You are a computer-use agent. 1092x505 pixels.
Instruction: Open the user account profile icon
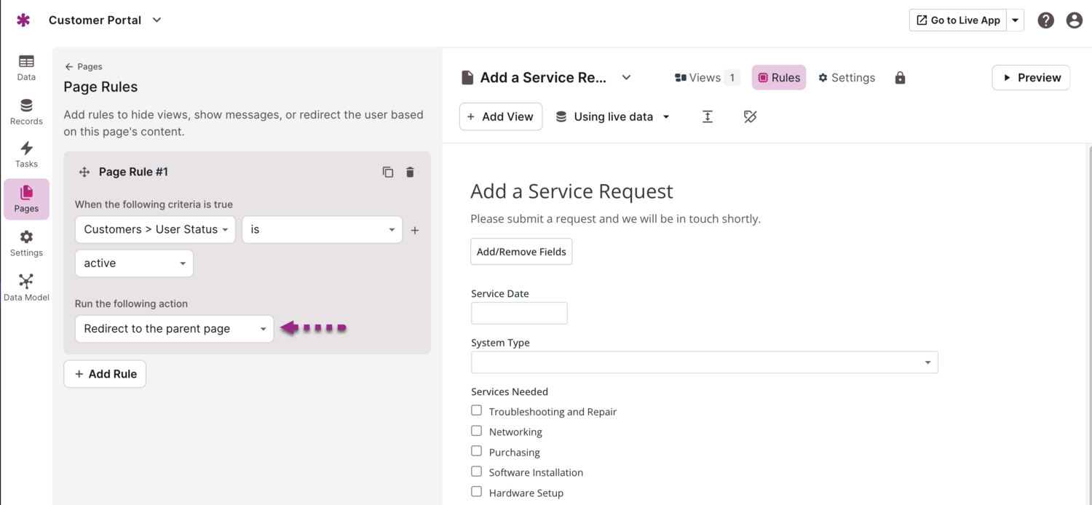point(1074,20)
